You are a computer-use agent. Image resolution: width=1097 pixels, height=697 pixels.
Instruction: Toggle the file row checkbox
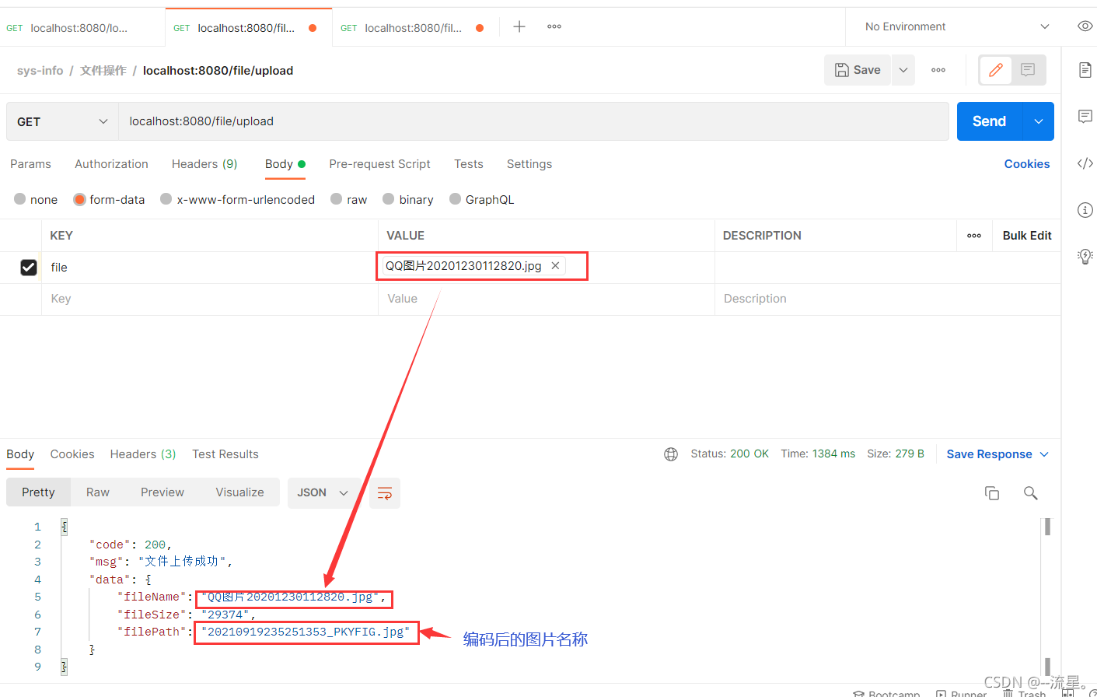click(29, 268)
